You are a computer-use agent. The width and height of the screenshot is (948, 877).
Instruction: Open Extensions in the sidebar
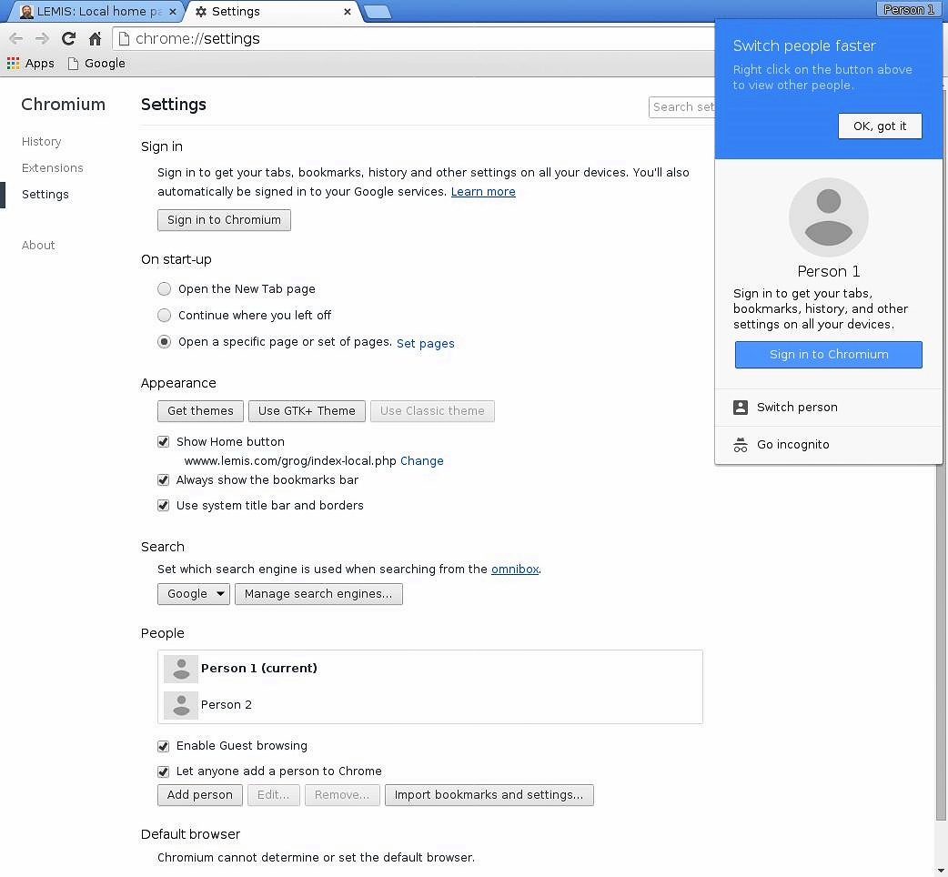point(53,168)
